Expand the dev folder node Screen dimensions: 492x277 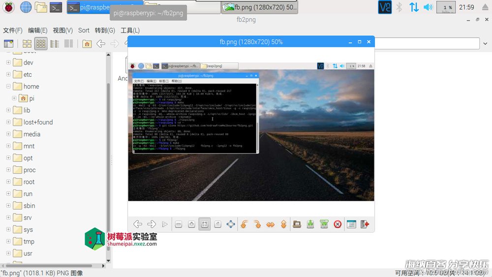[8, 62]
